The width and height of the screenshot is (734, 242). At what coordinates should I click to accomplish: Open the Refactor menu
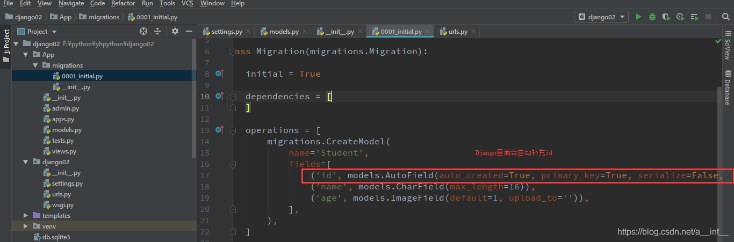click(123, 3)
